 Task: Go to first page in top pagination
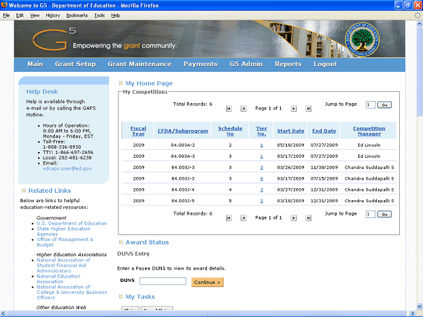pyautogui.click(x=229, y=108)
